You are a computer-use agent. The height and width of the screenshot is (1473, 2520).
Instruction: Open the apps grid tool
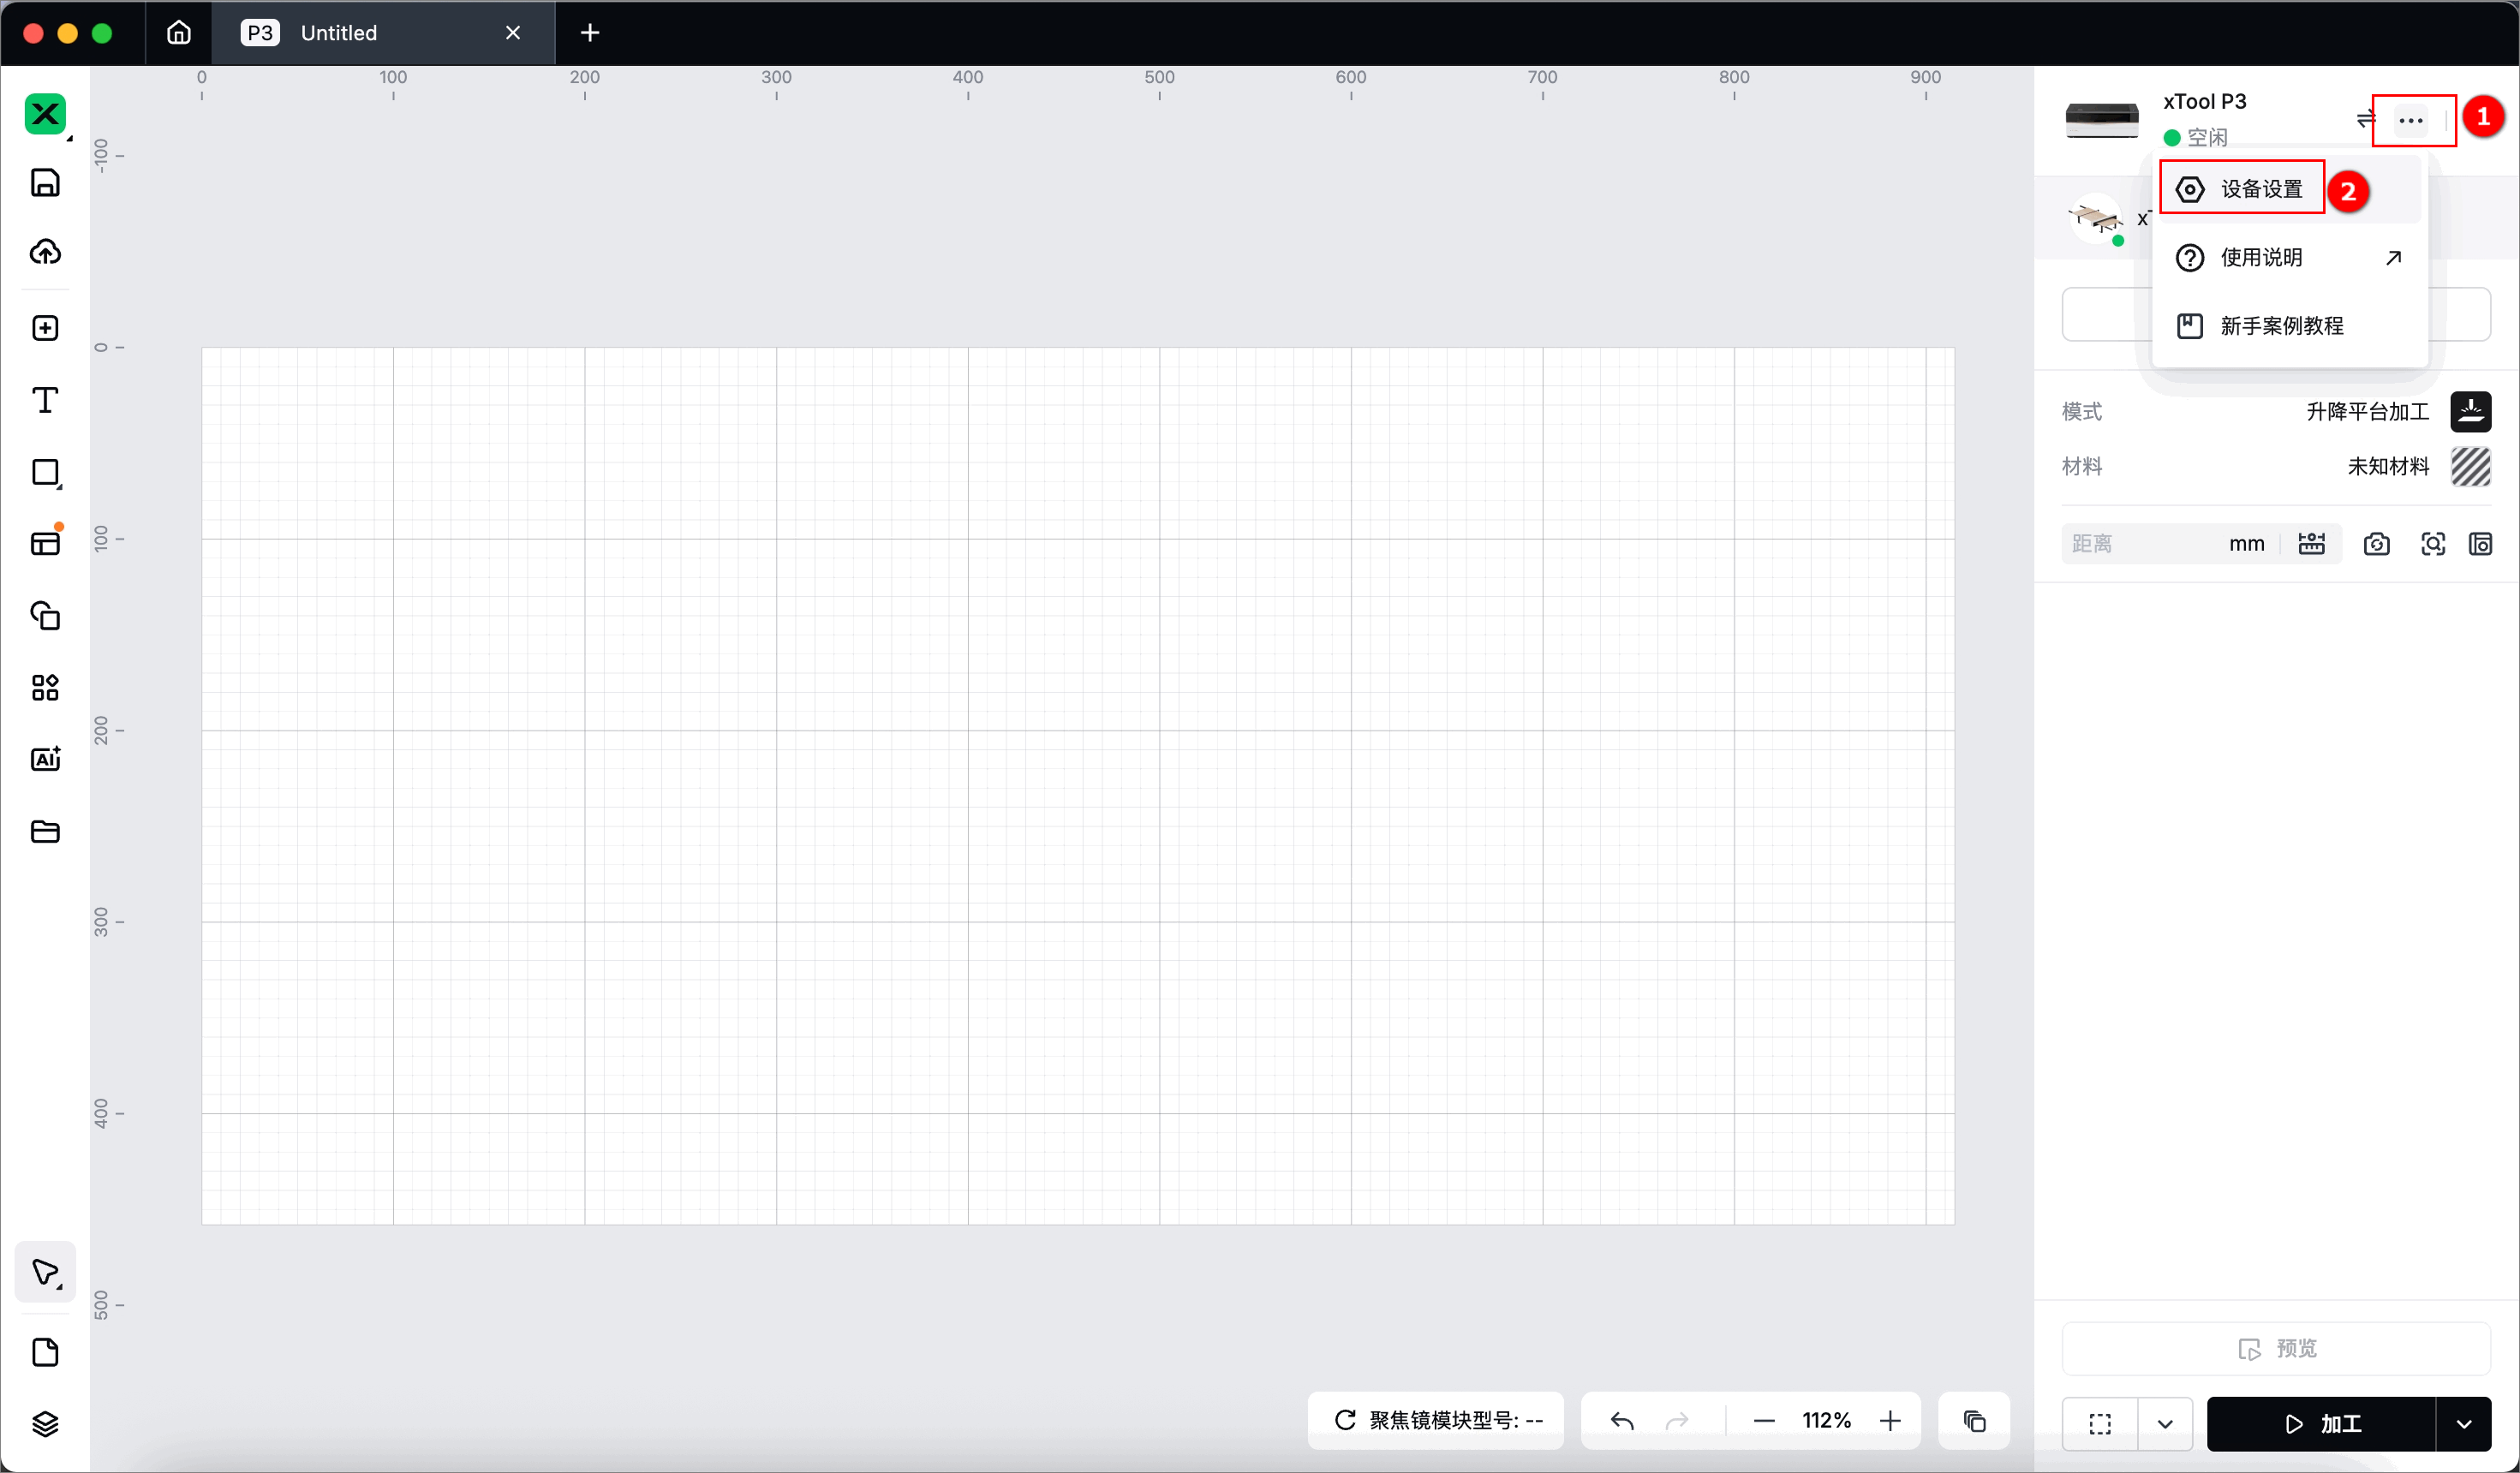(x=45, y=687)
